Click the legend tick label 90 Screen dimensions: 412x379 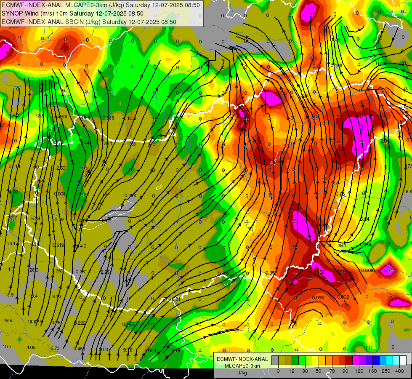pyautogui.click(x=345, y=371)
